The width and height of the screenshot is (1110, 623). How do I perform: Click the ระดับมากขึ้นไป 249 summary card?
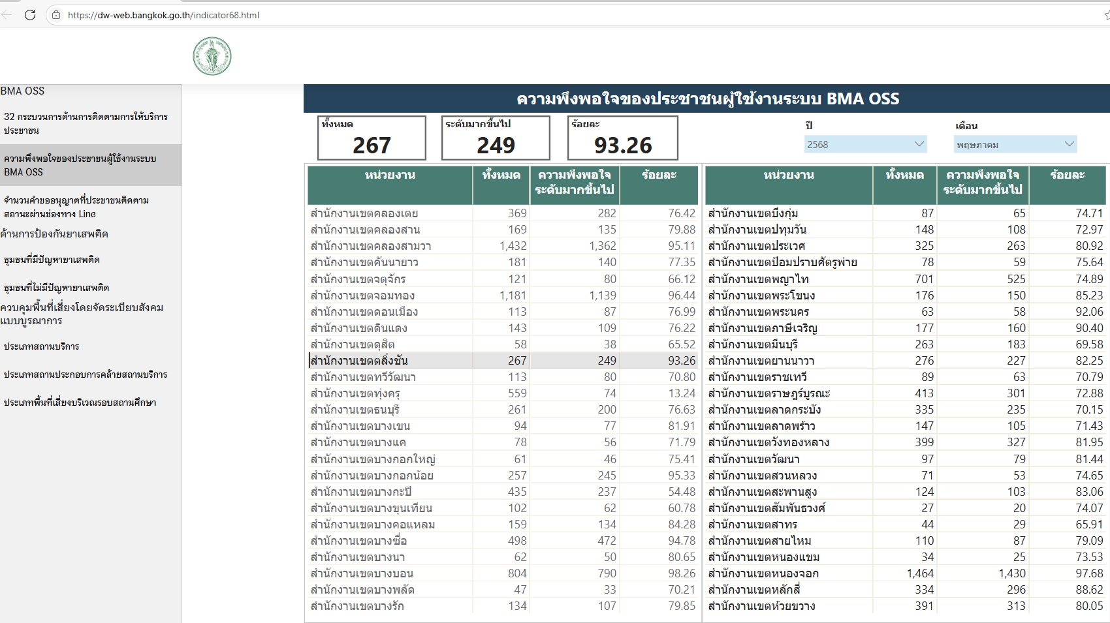pos(496,138)
